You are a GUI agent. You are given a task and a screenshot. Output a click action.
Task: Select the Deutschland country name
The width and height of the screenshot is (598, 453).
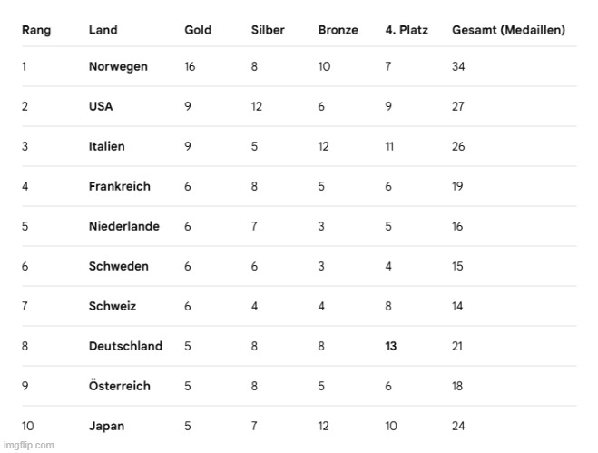click(x=125, y=347)
